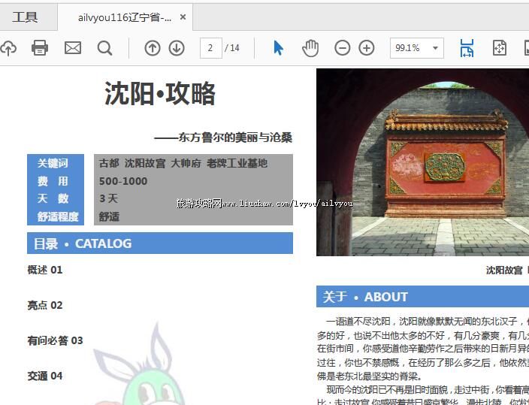Screen dimensions: 529x405
Task: Zoom in with plus button
Action: (367, 48)
